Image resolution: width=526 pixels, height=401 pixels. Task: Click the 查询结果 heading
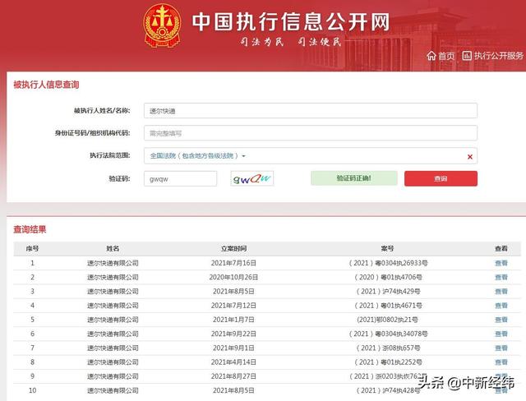[30, 229]
